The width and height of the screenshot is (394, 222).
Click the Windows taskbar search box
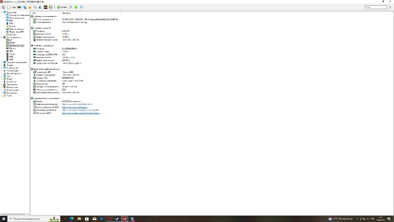pos(34,219)
